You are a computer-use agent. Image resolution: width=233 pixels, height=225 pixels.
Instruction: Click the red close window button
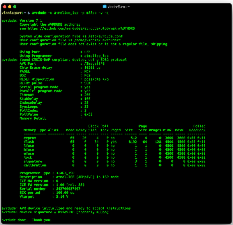coord(5,7)
